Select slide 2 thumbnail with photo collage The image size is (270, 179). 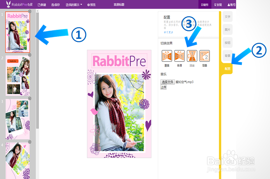click(x=18, y=76)
